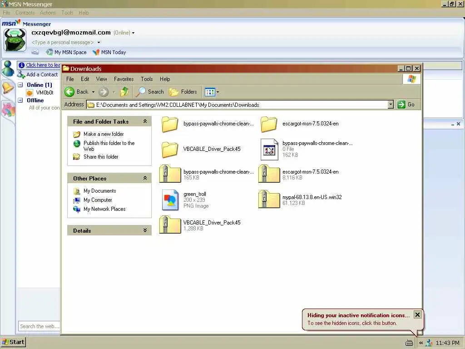This screenshot has width=465, height=349.
Task: Open the Favorites menu
Action: coord(124,79)
